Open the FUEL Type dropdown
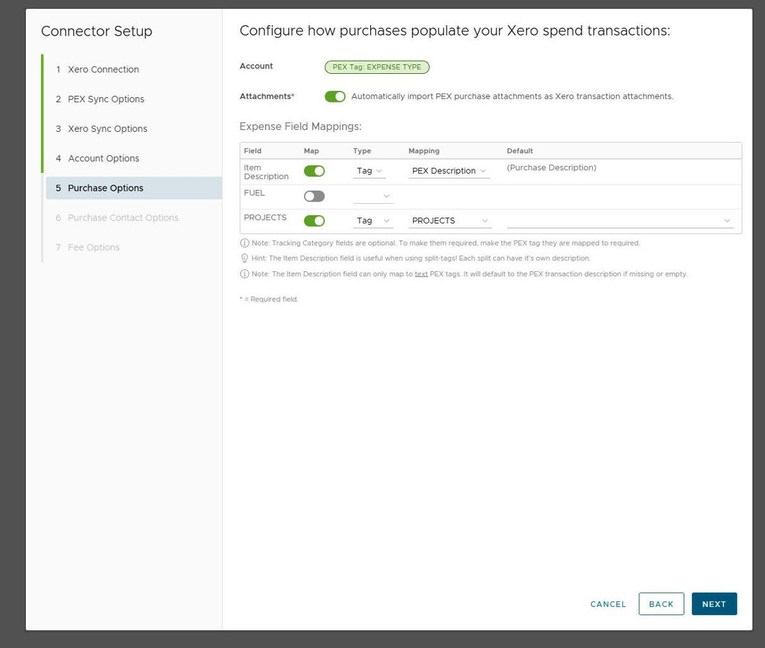765x648 pixels. click(373, 196)
